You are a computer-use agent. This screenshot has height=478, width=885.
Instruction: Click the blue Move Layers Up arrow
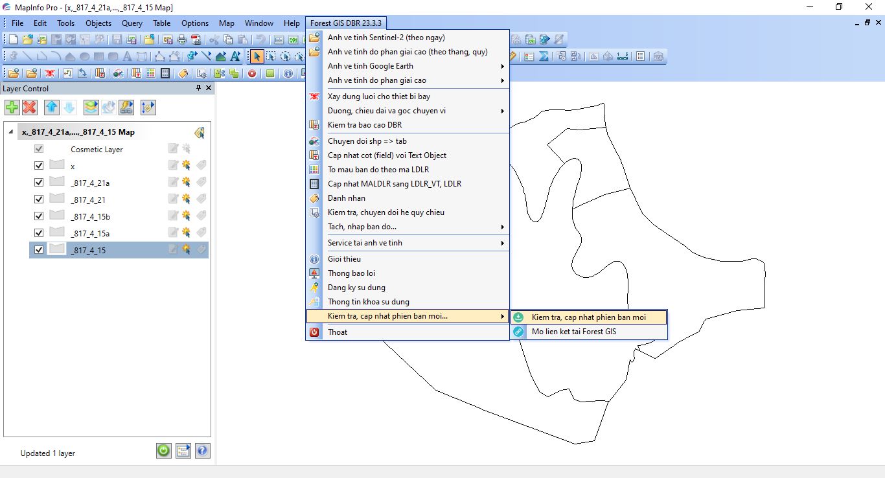pos(52,108)
